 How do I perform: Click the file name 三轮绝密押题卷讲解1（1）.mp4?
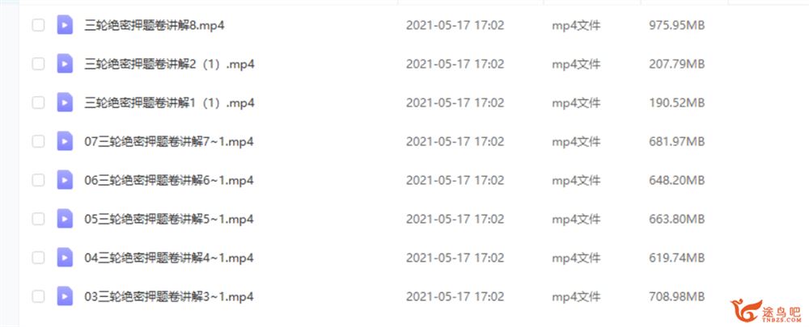point(169,103)
